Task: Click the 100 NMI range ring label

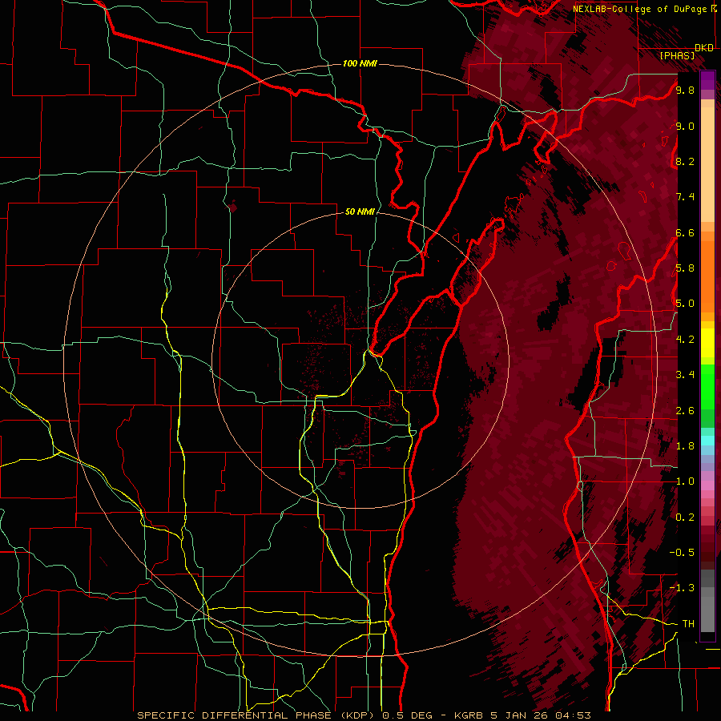Action: (360, 63)
